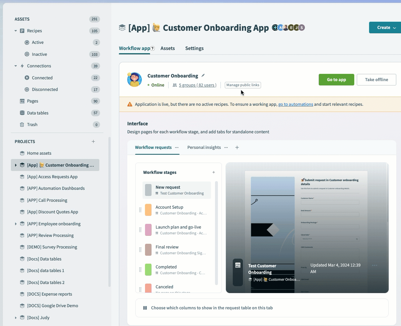Open the Trash section
The width and height of the screenshot is (401, 326).
coord(32,124)
